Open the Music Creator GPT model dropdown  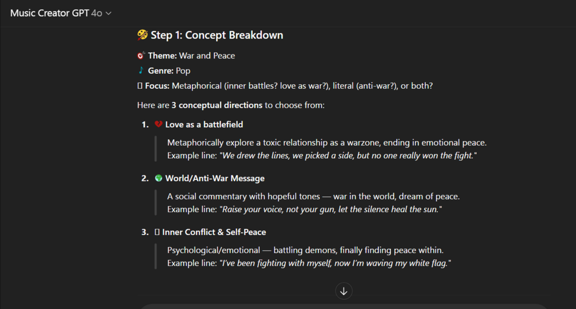pyautogui.click(x=60, y=13)
